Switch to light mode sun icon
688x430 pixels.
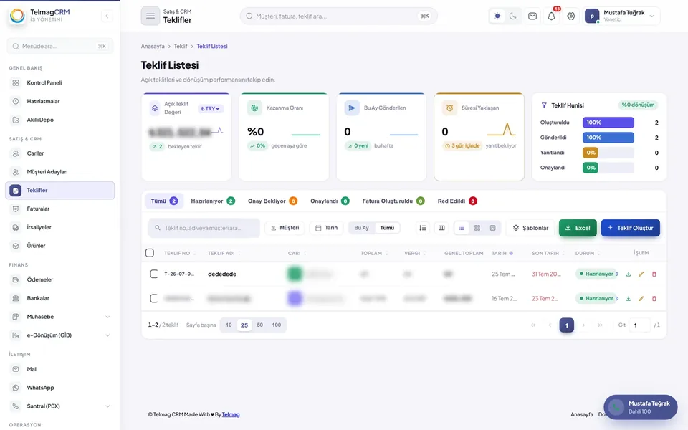click(x=497, y=16)
